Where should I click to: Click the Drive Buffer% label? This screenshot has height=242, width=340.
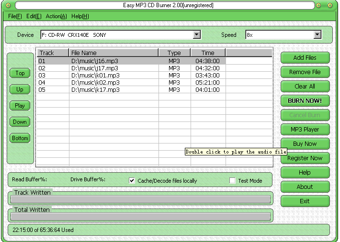[88, 179]
